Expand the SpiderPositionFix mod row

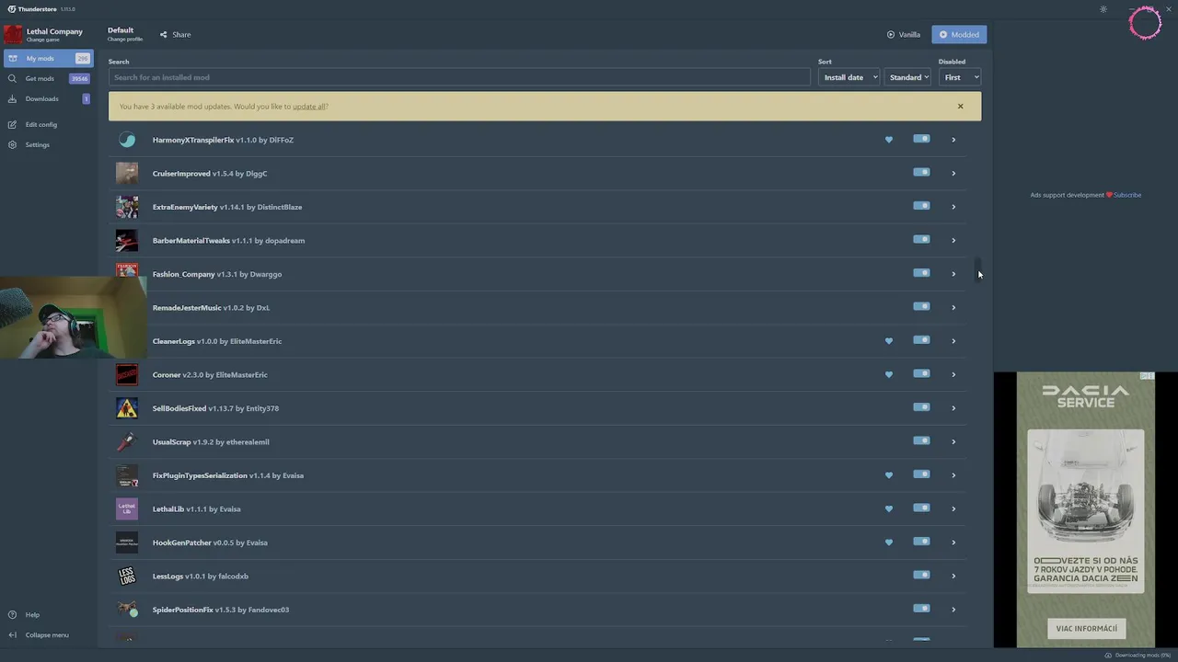[x=953, y=610]
